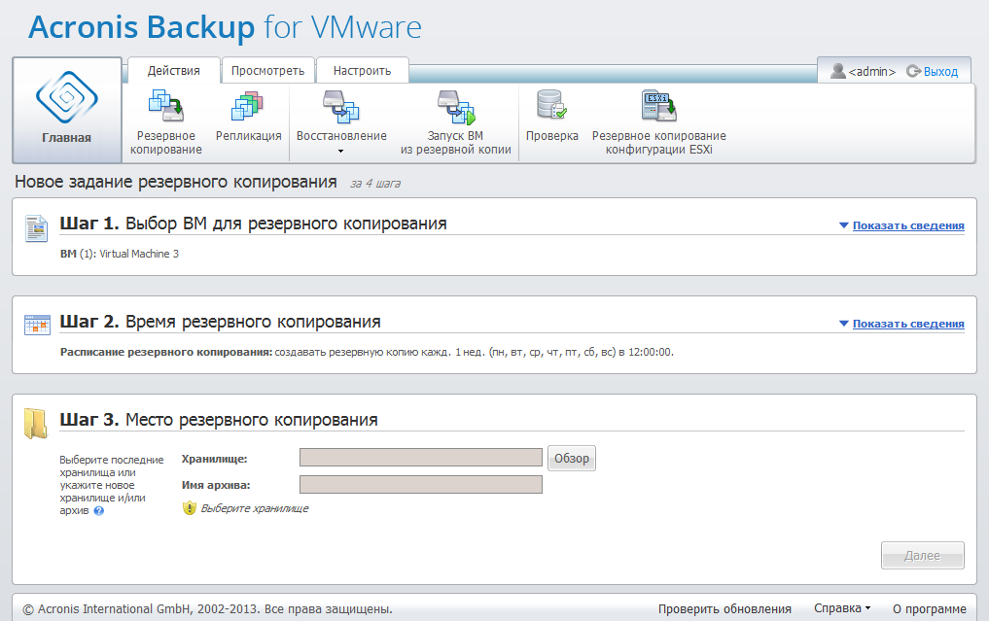Image resolution: width=989 pixels, height=621 pixels.
Task: Open the Восстановление dropdown arrow
Action: point(341,151)
